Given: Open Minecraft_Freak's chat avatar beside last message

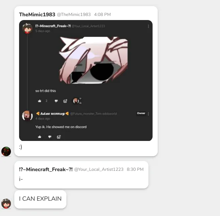Looking at the screenshot, I should [x=6, y=203].
